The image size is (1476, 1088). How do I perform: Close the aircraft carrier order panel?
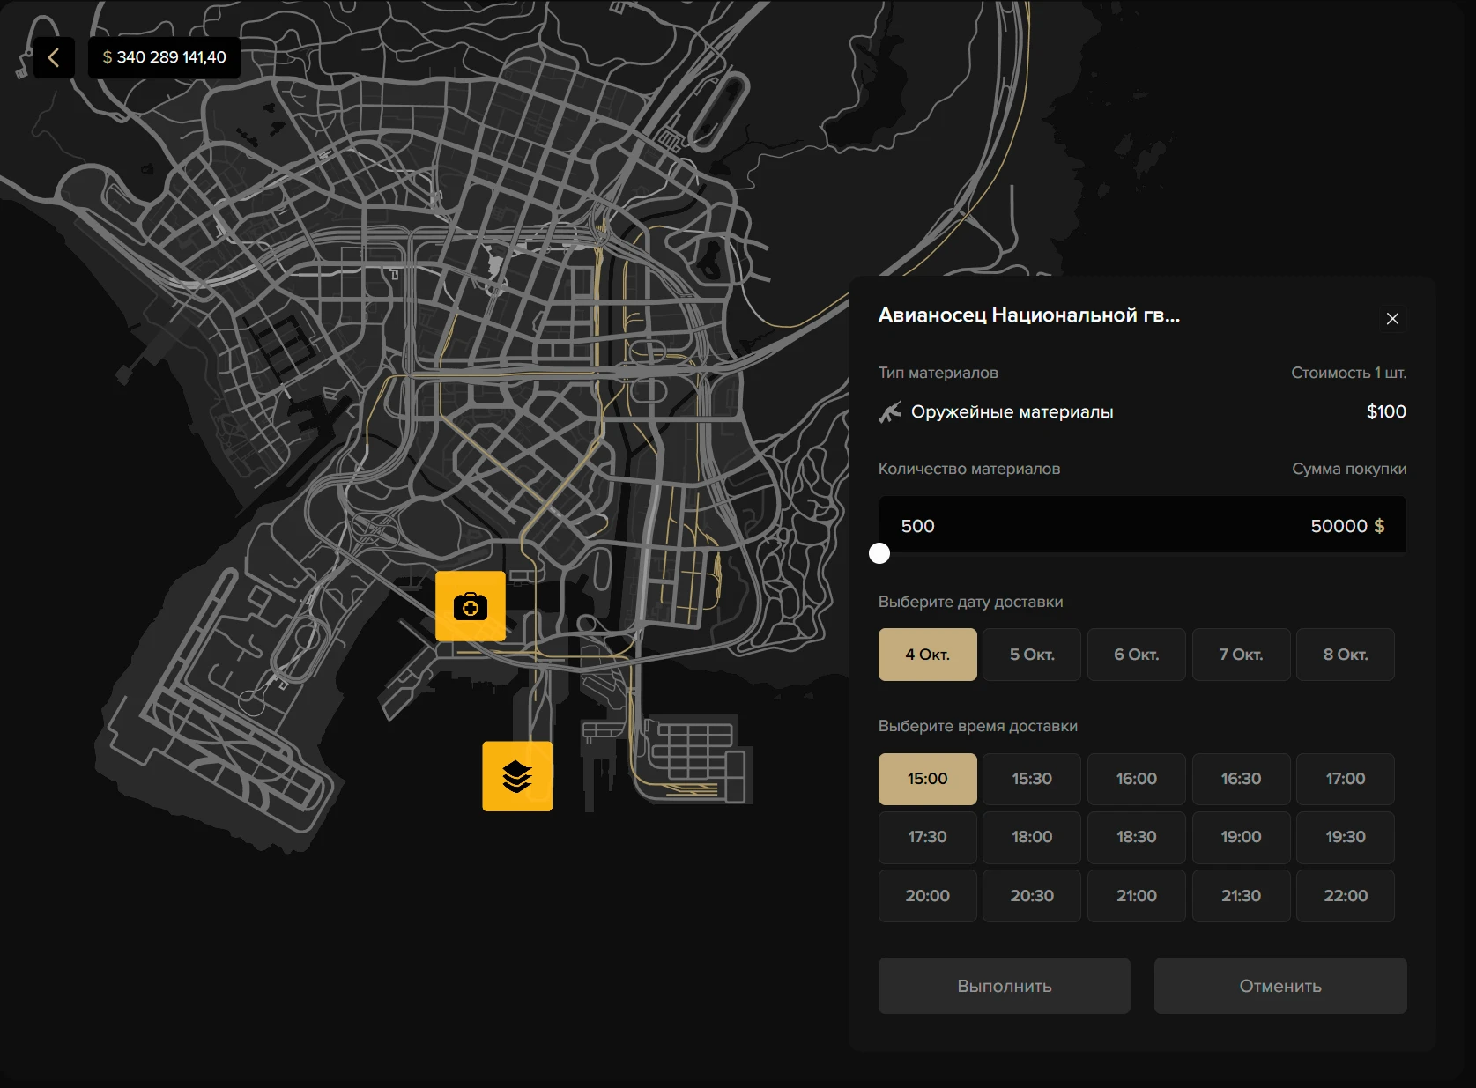click(x=1392, y=319)
